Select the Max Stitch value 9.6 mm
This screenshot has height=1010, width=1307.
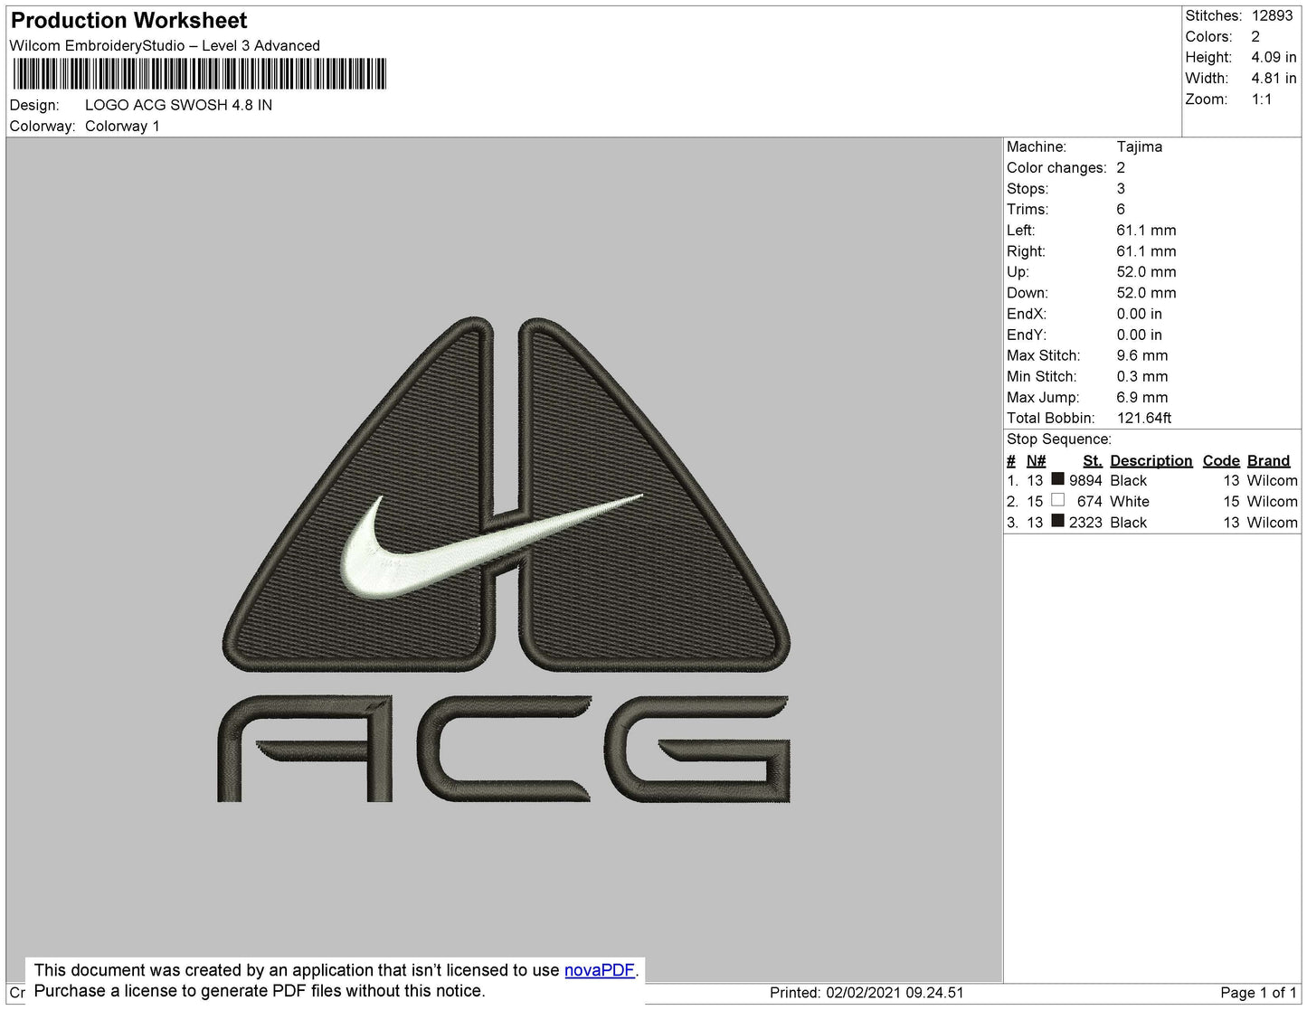[x=1142, y=355]
